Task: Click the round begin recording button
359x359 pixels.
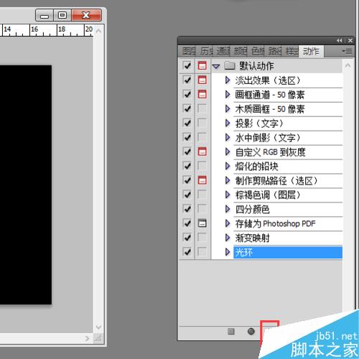Action: click(251, 331)
